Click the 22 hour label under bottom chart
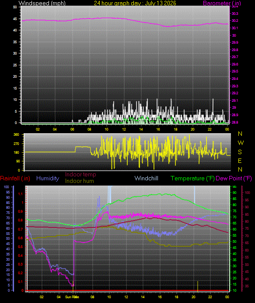This screenshot has height=303, width=255. point(210,297)
